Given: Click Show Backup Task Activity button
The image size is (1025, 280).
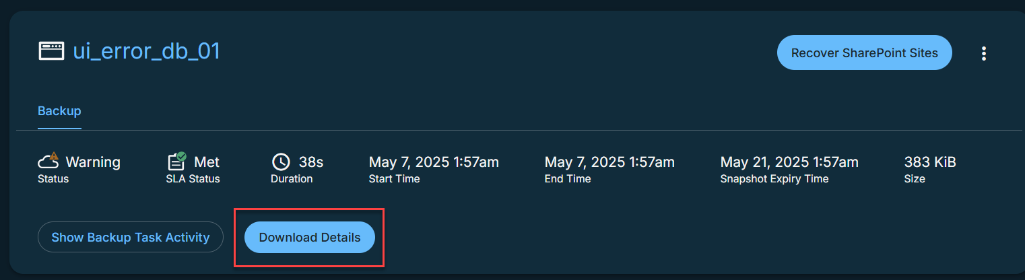Looking at the screenshot, I should 131,237.
